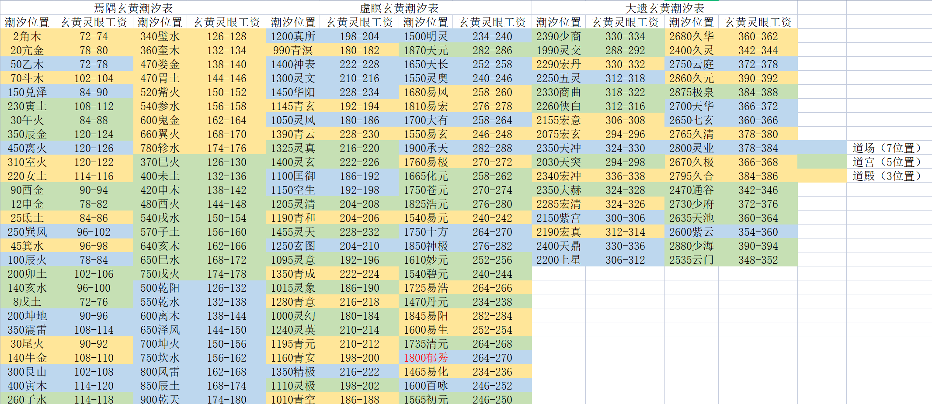Select the 焉隅玄黄潮汐表 title cell
The height and width of the screenshot is (404, 932).
click(133, 8)
